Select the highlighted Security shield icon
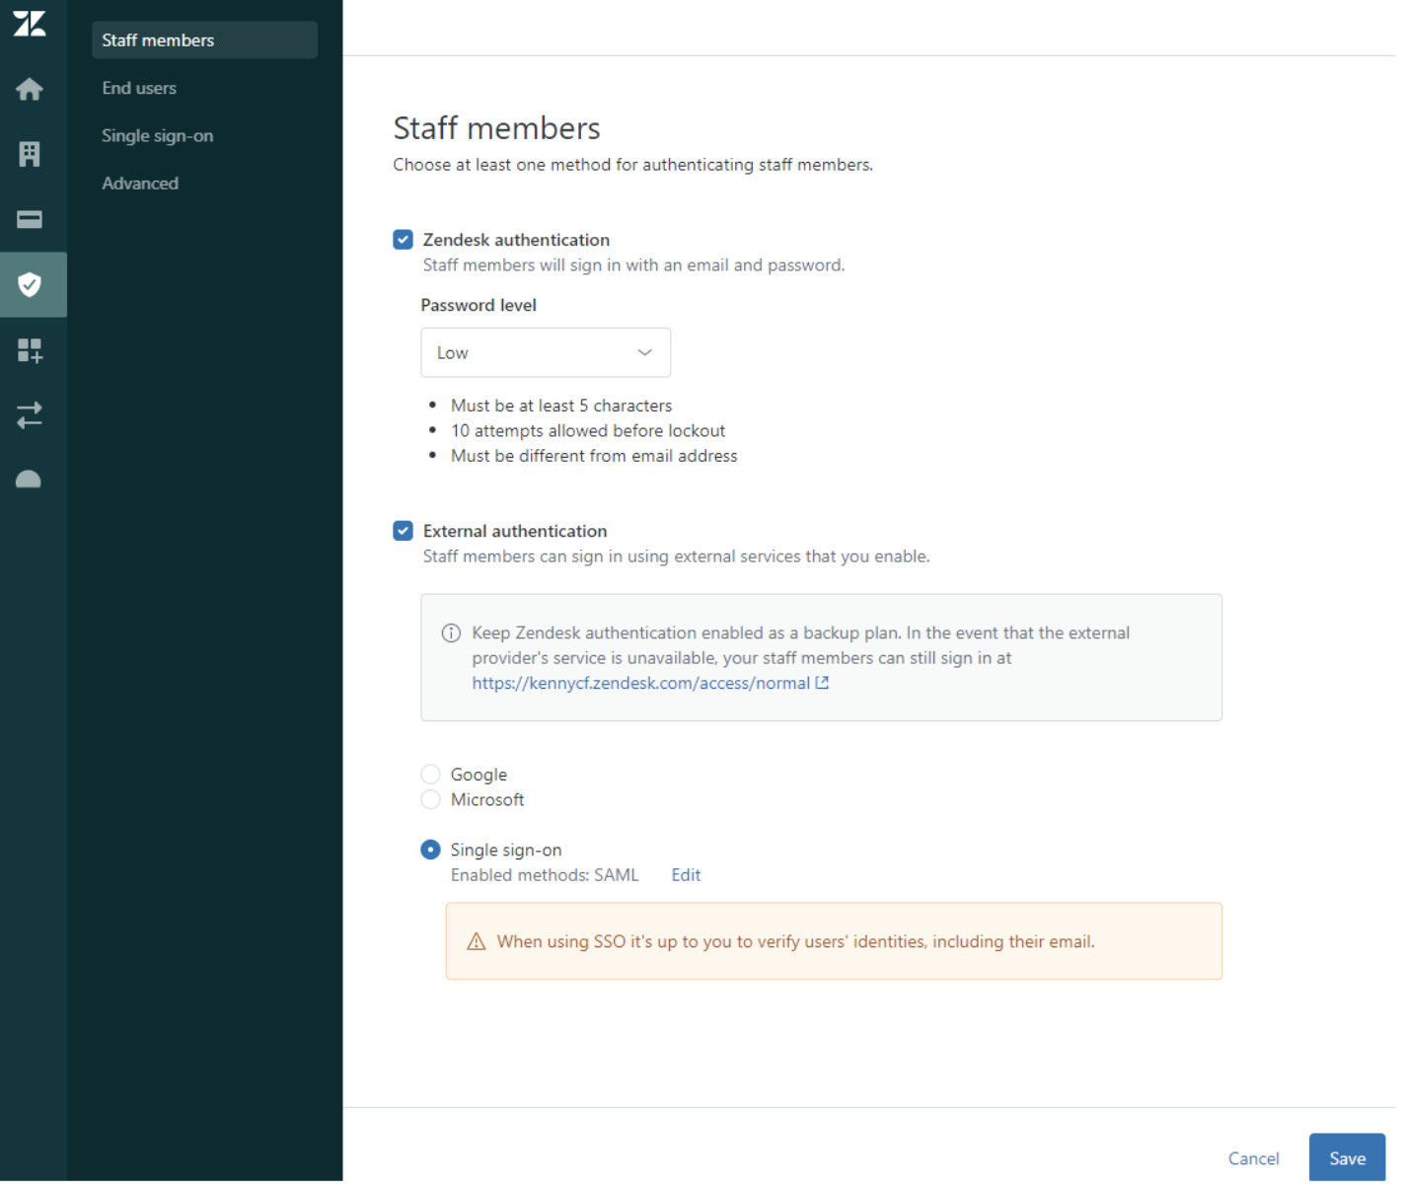Image resolution: width=1403 pixels, height=1190 pixels. coord(30,284)
